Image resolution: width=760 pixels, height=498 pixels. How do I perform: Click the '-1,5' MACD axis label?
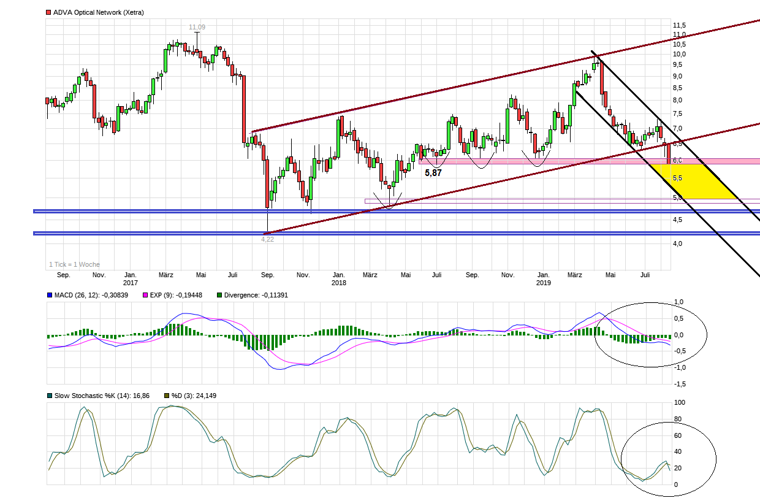coord(679,384)
